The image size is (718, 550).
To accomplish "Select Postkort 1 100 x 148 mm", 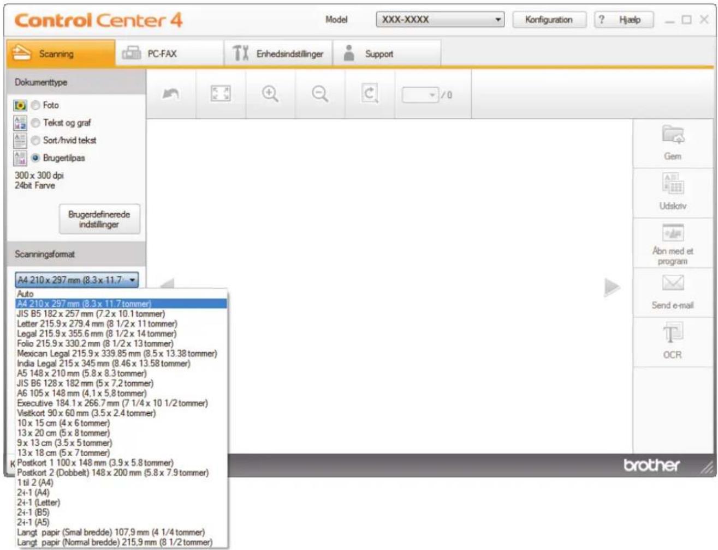I will pyautogui.click(x=121, y=462).
